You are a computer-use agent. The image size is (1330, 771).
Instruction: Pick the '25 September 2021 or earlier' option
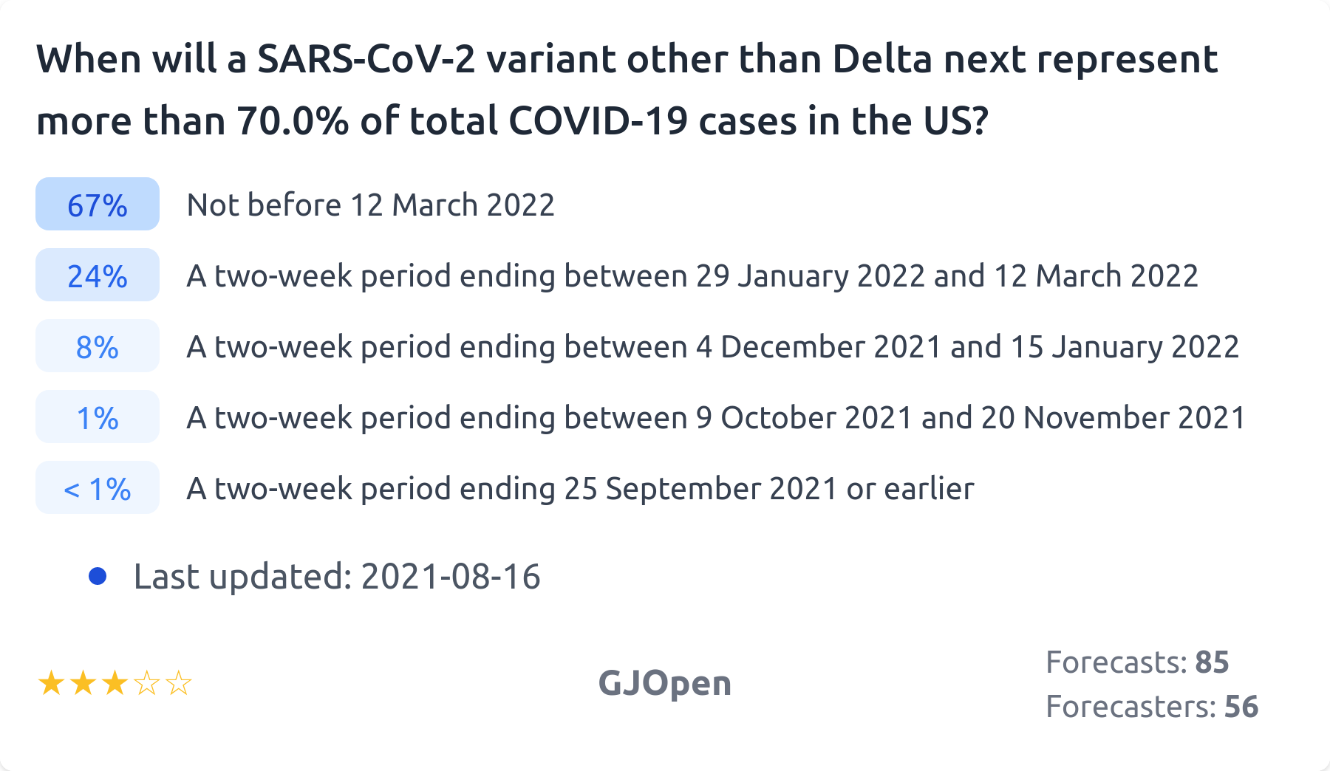tap(580, 488)
